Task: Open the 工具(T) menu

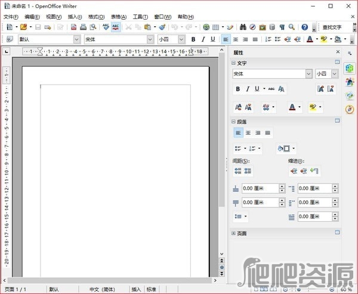Action: pyautogui.click(x=140, y=17)
